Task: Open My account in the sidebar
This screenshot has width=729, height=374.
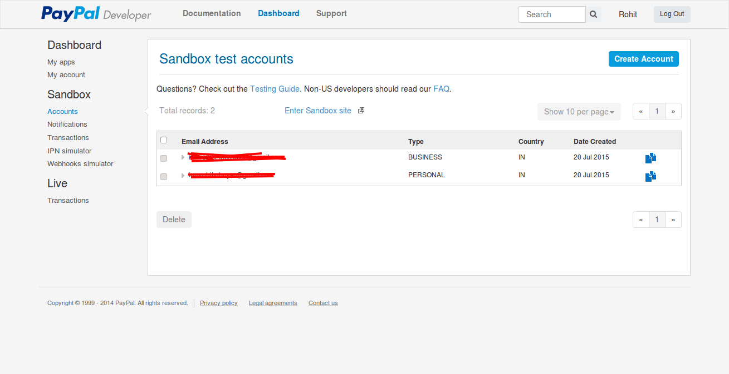Action: tap(66, 75)
